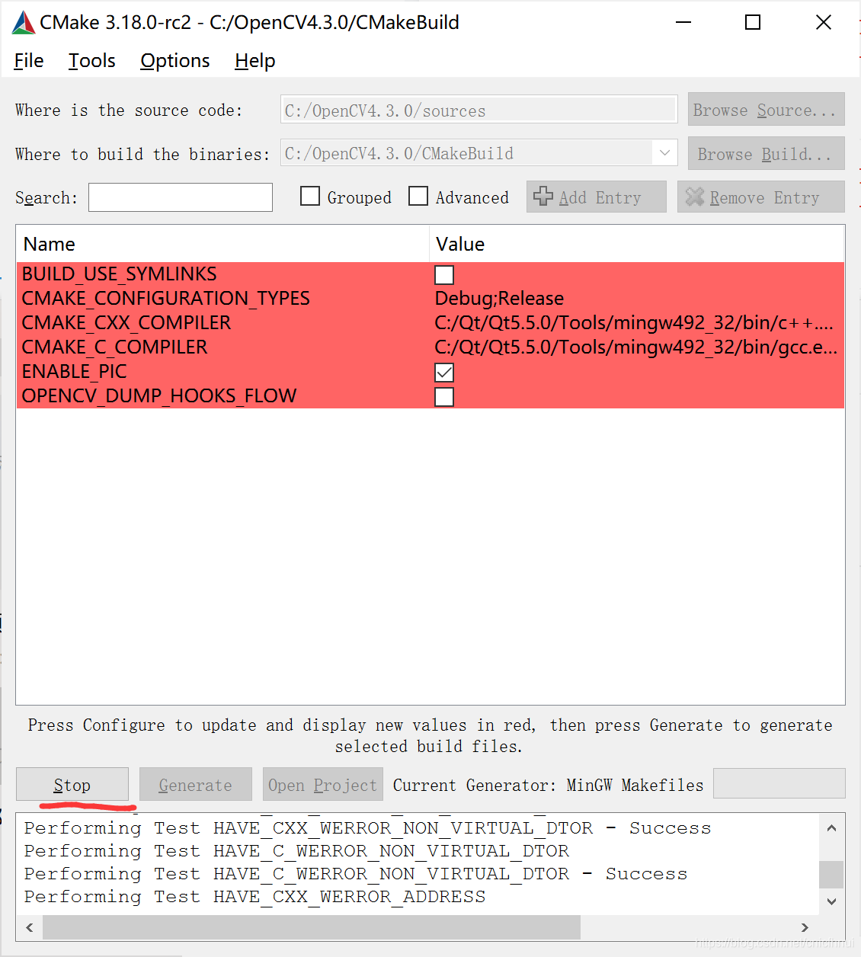
Task: Toggle the BUILD_USE_SYMLINKS checkbox
Action: tap(444, 275)
